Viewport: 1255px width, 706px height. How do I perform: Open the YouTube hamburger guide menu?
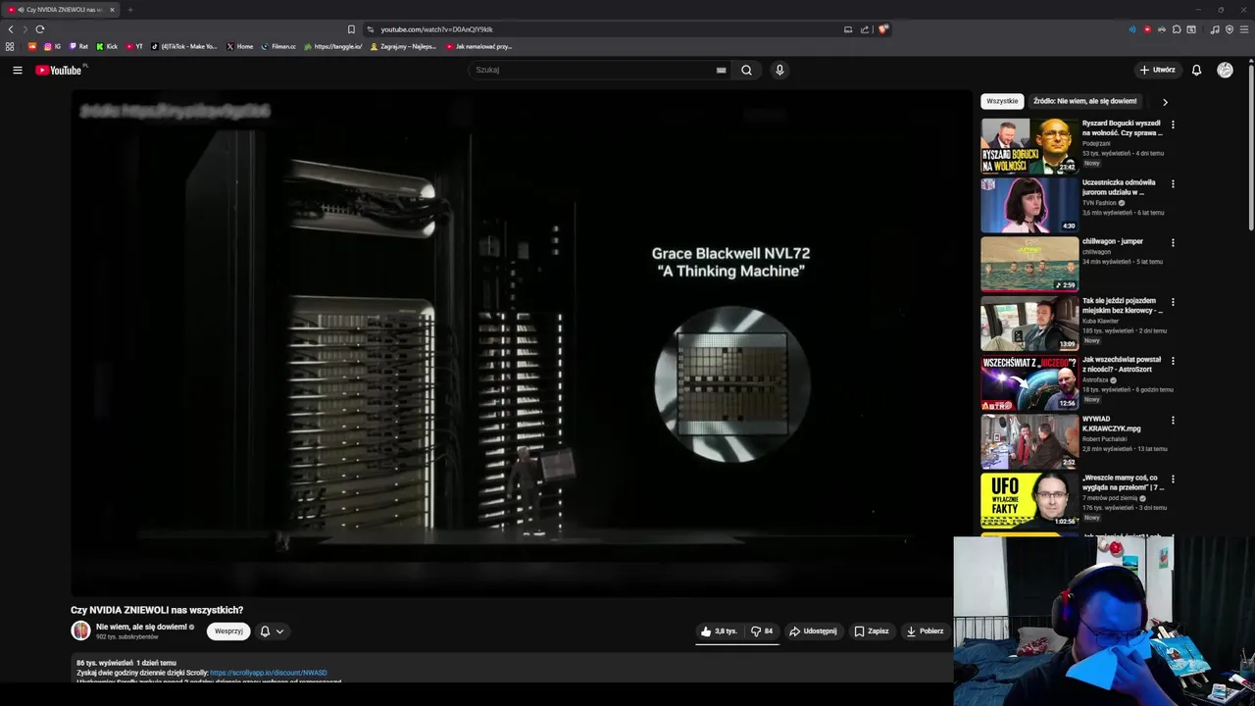click(18, 70)
